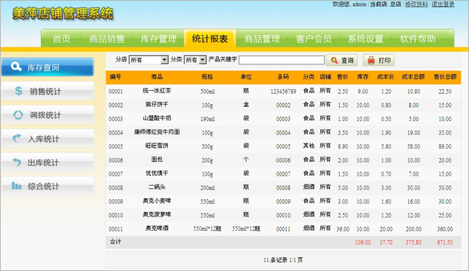469x271 pixels.
Task: Click the 查询 button label
Action: [347, 61]
